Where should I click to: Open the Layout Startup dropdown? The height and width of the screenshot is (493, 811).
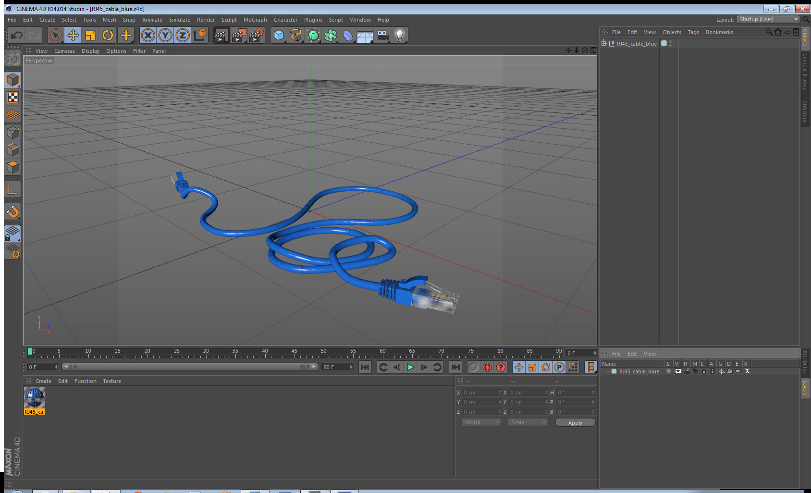pos(768,19)
